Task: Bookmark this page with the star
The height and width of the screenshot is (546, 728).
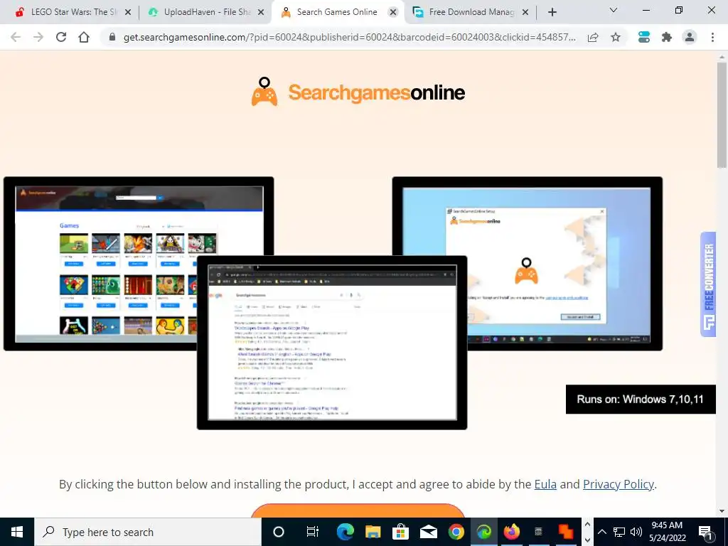Action: point(616,37)
